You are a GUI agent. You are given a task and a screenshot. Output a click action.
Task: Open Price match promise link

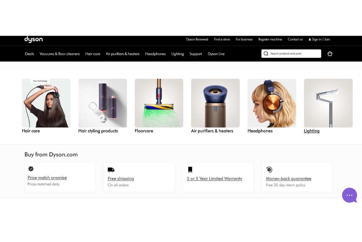pos(47,178)
